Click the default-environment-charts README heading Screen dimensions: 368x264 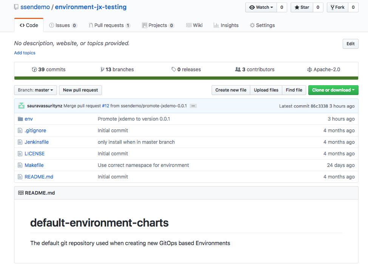click(99, 223)
